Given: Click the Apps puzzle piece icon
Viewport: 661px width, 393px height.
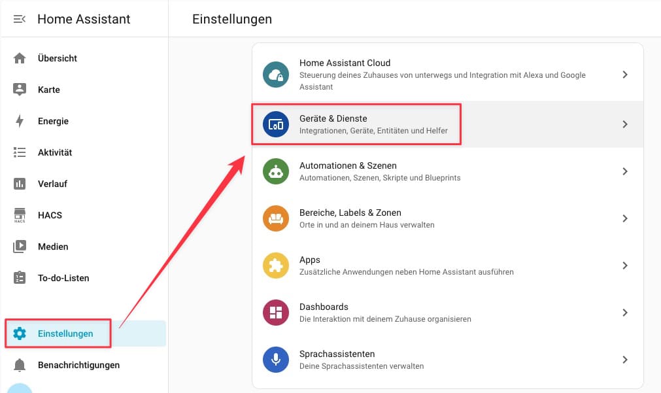Looking at the screenshot, I should (276, 265).
